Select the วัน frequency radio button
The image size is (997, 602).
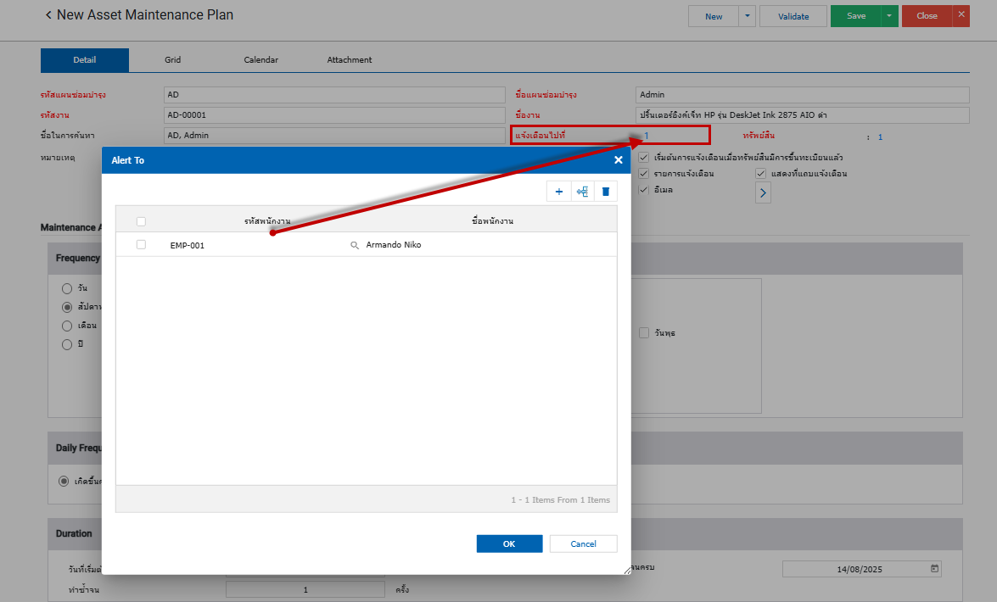67,288
